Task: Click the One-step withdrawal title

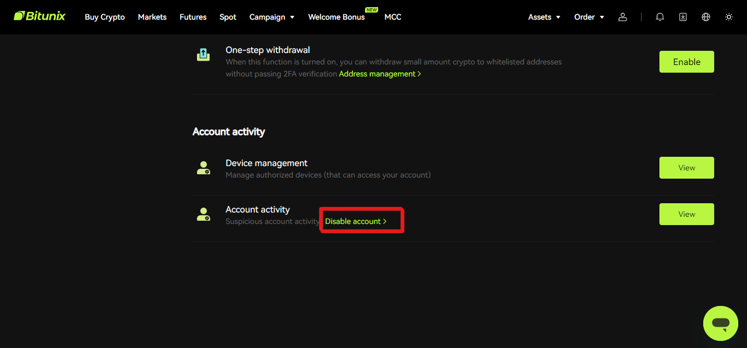Action: pyautogui.click(x=268, y=50)
